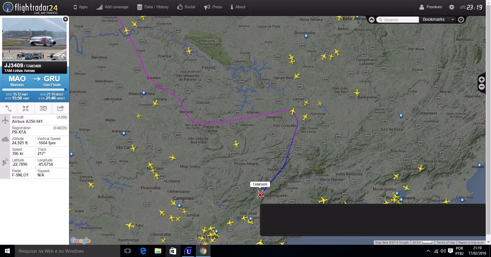Open File Explorer from taskbar
The width and height of the screenshot is (491, 257).
[158, 251]
